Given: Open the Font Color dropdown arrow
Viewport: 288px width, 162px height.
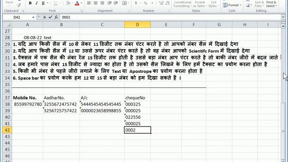Looking at the screenshot, I should pos(81,3).
